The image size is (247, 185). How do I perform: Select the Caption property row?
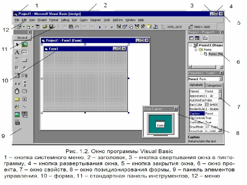tap(204, 113)
